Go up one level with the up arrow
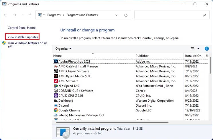Image resolution: width=213 pixels, height=140 pixels. [30, 15]
